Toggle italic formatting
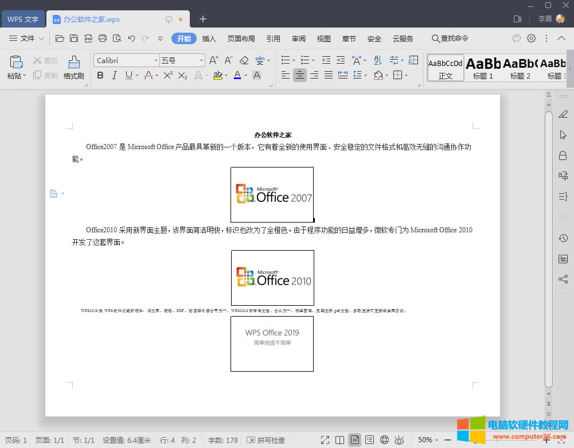Viewport: 574px width, 448px height. click(x=115, y=75)
